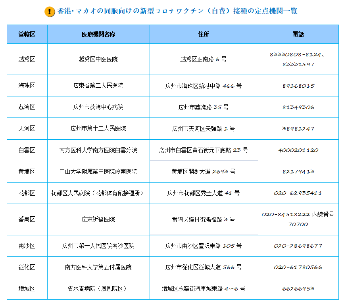Image resolution: width=344 pixels, height=306 pixels.
Task: Click 省水電病院（鳳凰院区） hospital name
Action: click(x=98, y=289)
